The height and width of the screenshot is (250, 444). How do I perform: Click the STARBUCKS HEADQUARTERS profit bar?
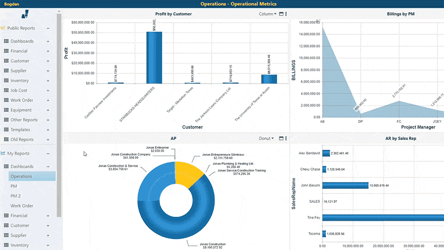point(154,58)
